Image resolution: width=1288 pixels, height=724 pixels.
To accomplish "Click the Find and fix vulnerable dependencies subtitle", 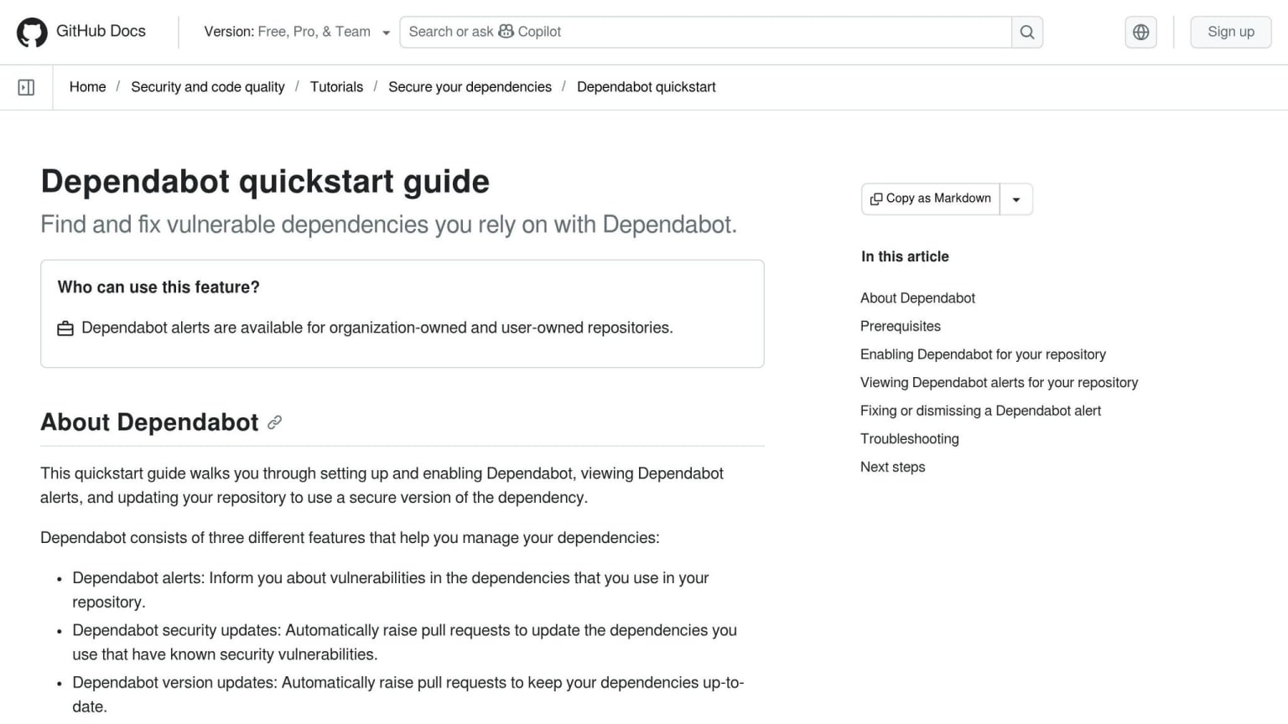I will (389, 225).
